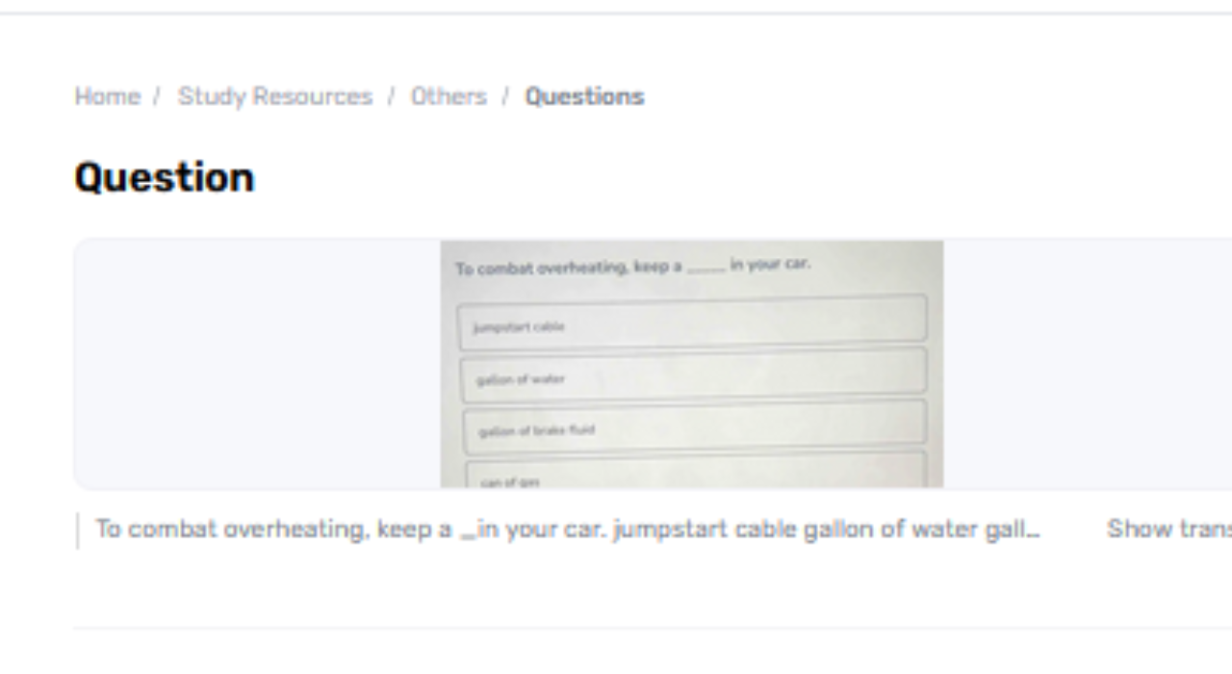Select the jumpstart cable answer box
Viewport: 1232px width, 674px height.
[692, 324]
